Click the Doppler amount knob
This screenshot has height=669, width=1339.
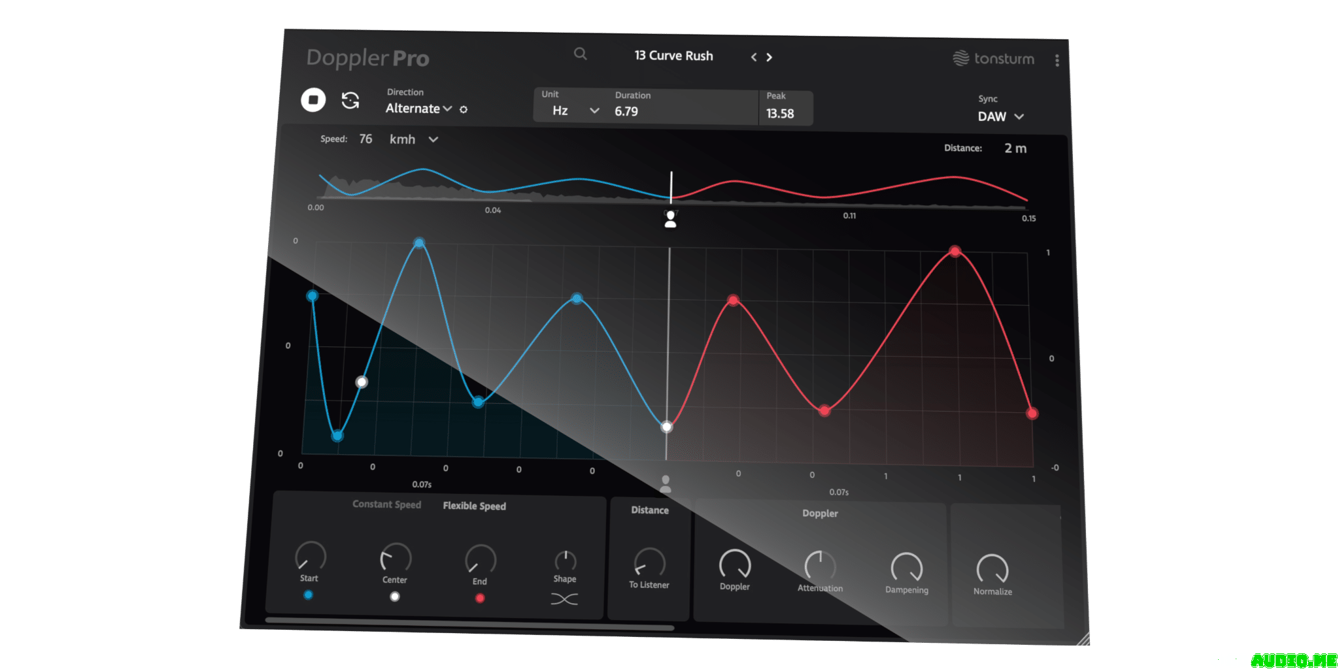click(x=735, y=565)
